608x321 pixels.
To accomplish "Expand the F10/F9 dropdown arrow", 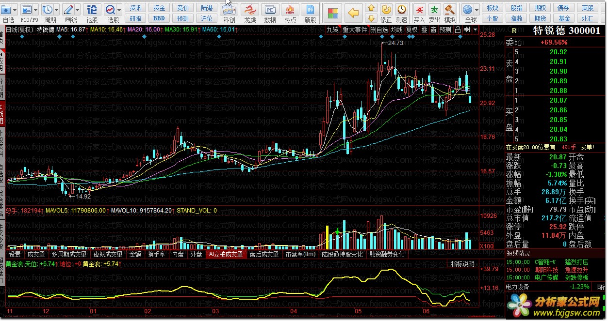I will tap(36, 9).
